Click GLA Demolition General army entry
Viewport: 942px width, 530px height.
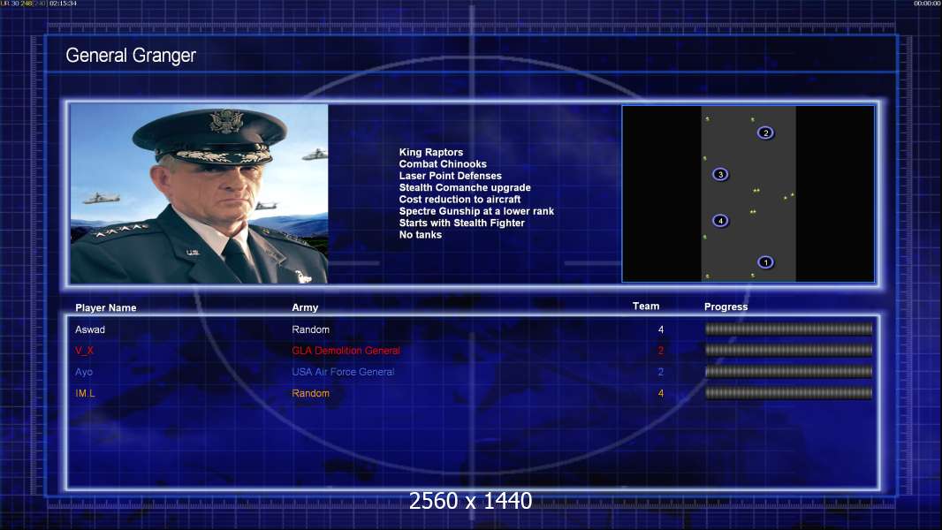pos(346,351)
